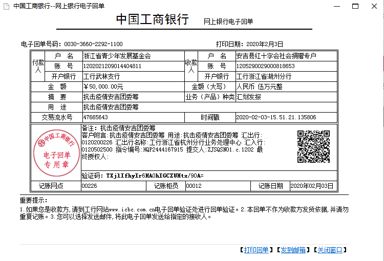Click payer name 浙江省青少年发展基金会

[117, 56]
